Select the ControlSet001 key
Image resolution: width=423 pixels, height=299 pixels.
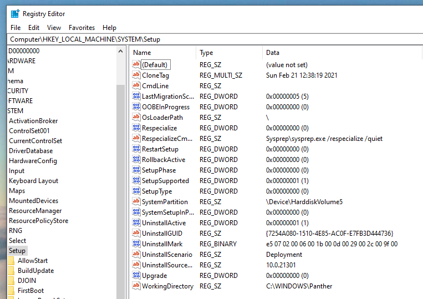pyautogui.click(x=29, y=131)
